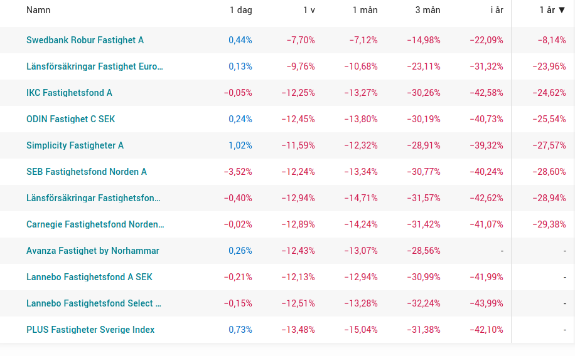Click PLUS Fastigheter Sverige Index
This screenshot has height=356, width=575.
tap(90, 330)
